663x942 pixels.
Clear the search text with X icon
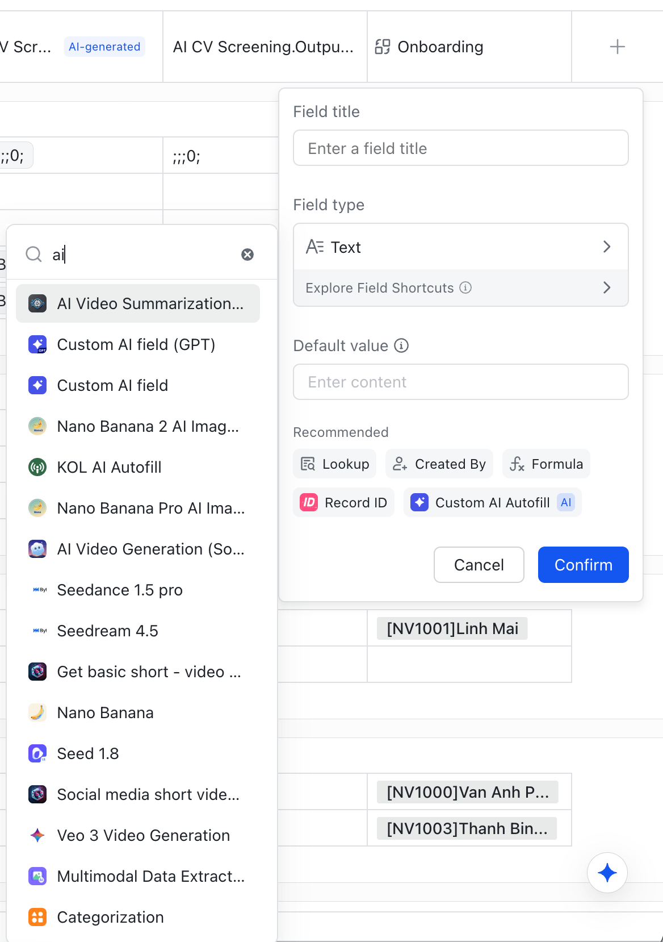[x=247, y=255]
